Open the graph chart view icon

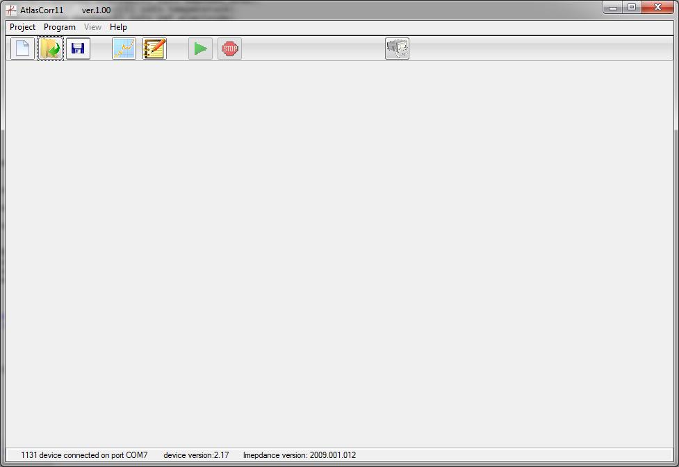point(124,49)
